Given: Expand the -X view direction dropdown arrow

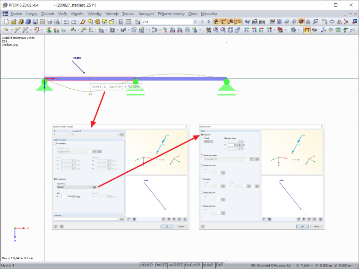Looking at the screenshot, I should tap(274, 30).
